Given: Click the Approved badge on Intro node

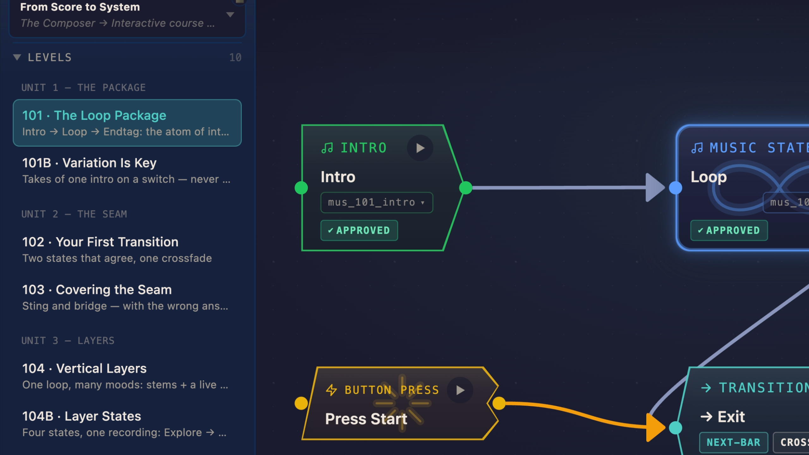Looking at the screenshot, I should coord(359,230).
